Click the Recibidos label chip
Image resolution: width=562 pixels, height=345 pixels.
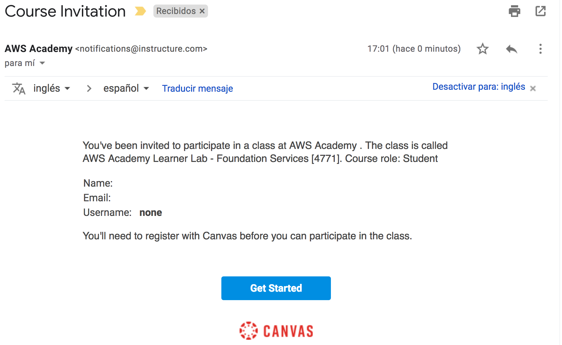[176, 11]
